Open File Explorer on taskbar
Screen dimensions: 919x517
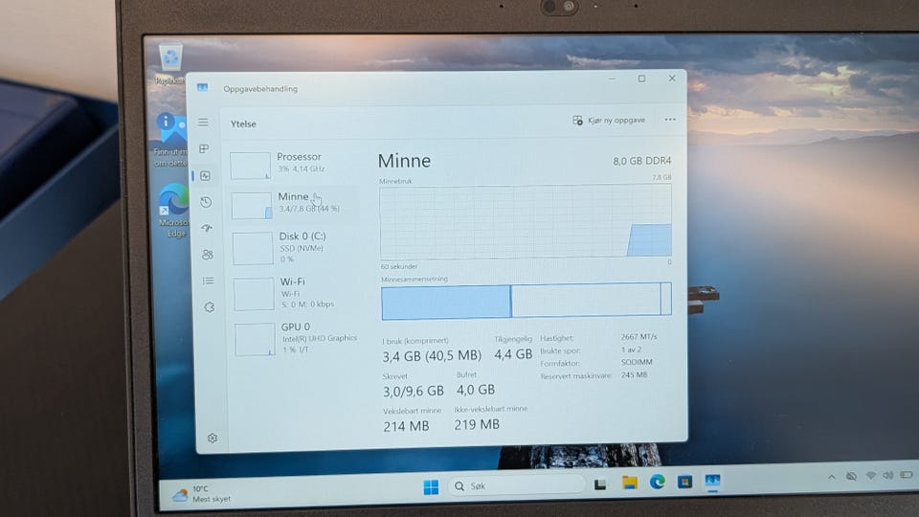[630, 483]
